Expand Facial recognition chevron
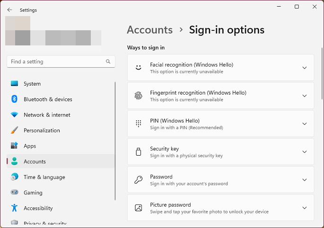Image resolution: width=324 pixels, height=228 pixels. tap(304, 68)
